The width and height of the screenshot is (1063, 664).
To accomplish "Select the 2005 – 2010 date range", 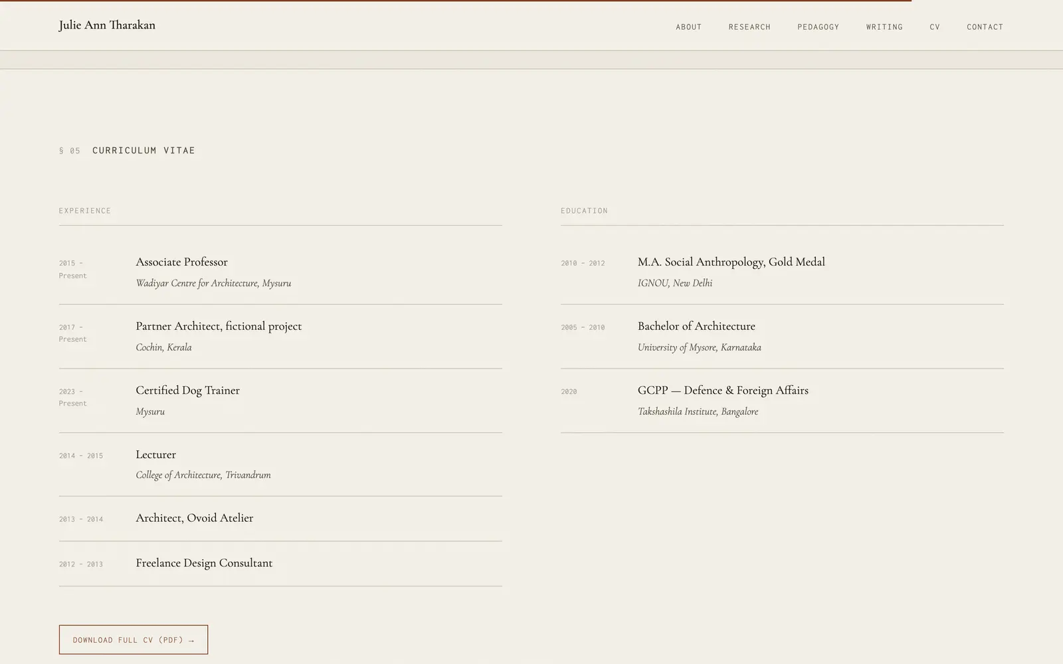I will click(583, 327).
